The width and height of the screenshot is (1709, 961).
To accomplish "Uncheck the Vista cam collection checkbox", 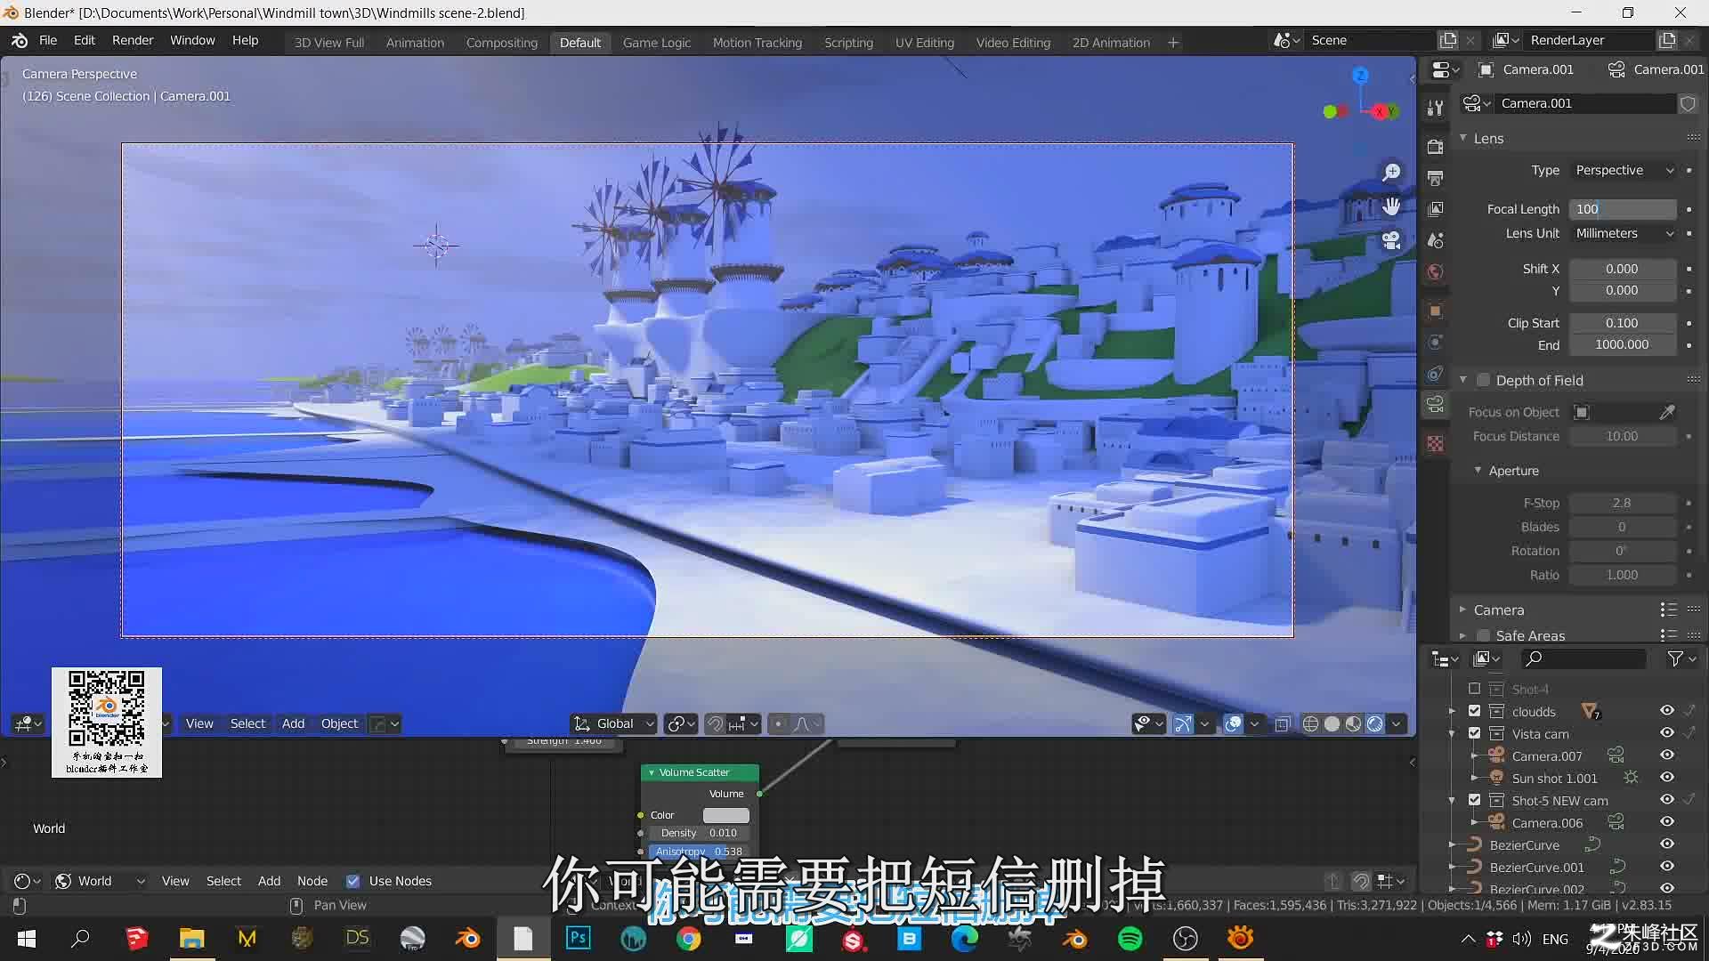I will pos(1474,733).
